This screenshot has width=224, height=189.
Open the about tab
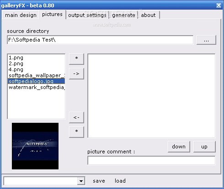(149, 15)
